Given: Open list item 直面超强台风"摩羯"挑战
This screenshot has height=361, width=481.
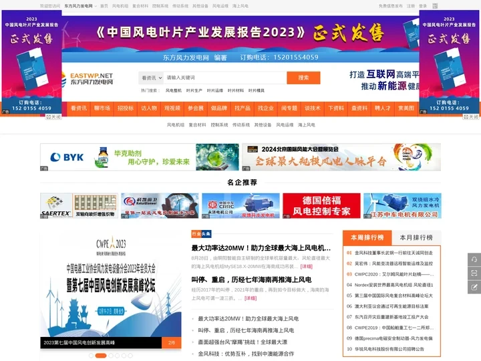Looking at the screenshot, I should tap(243, 342).
